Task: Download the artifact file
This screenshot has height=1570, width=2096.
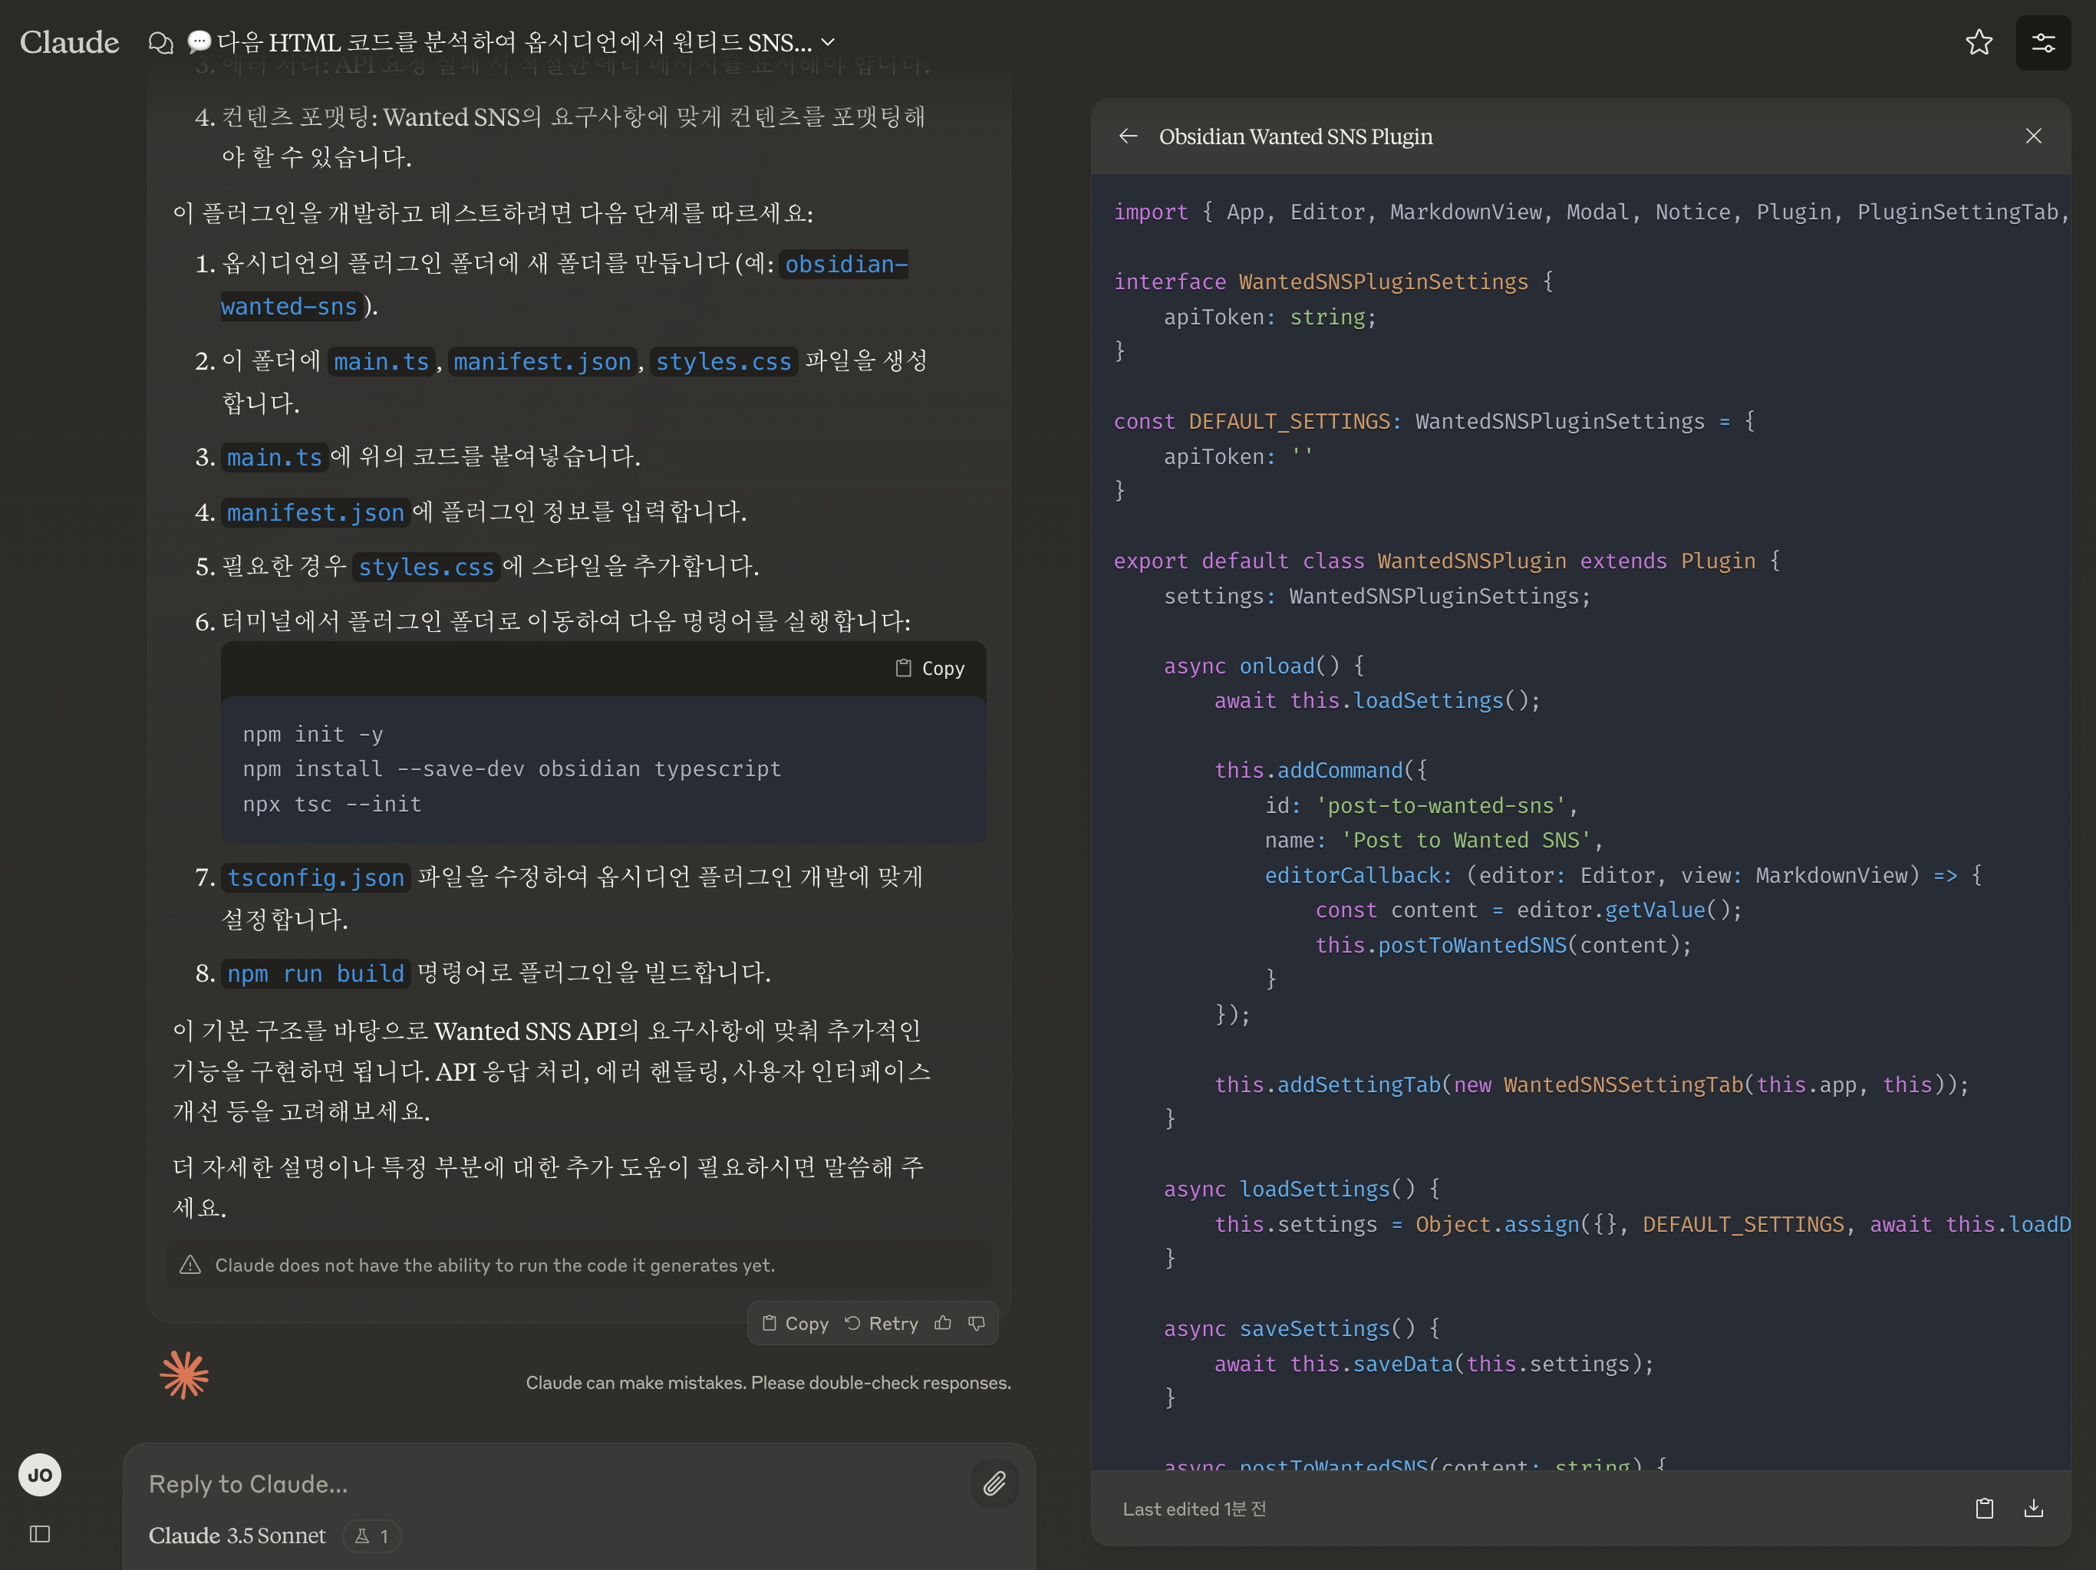Action: 2033,1509
